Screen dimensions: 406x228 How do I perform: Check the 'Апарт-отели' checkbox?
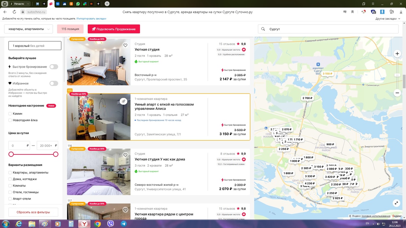coord(10,199)
